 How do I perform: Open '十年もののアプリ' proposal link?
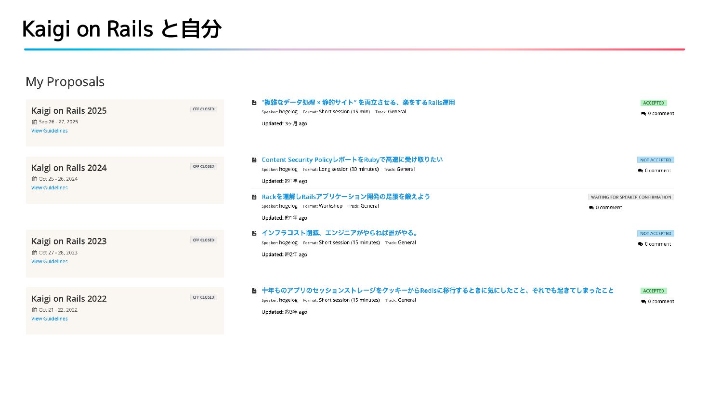[x=437, y=291]
